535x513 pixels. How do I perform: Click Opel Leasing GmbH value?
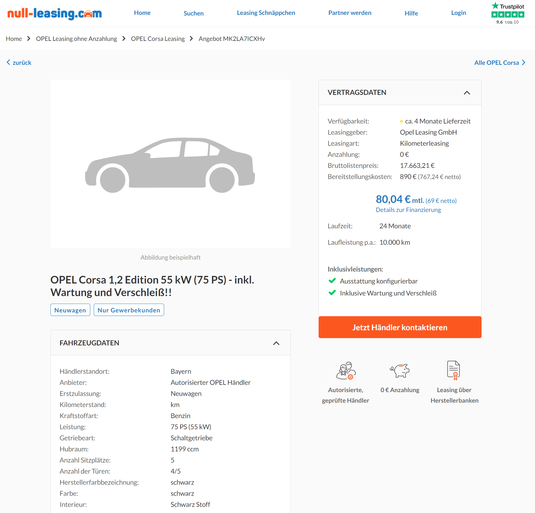pos(428,132)
